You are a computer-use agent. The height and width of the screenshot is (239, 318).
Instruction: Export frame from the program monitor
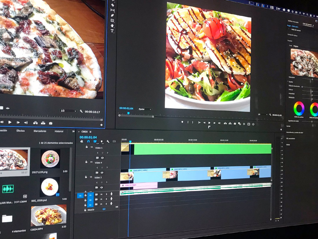[235, 124]
